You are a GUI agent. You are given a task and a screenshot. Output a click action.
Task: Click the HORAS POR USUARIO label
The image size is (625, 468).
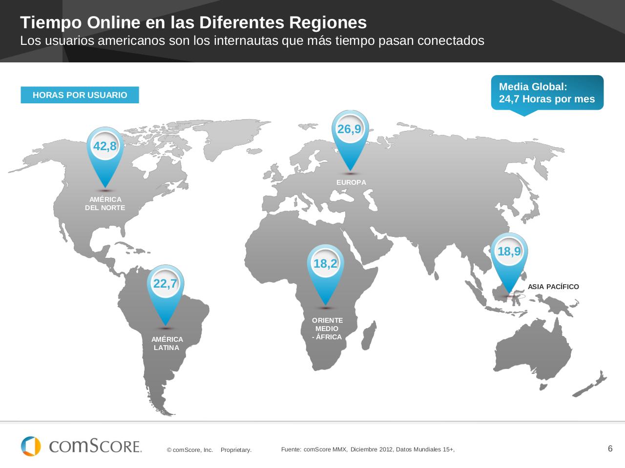pos(80,95)
